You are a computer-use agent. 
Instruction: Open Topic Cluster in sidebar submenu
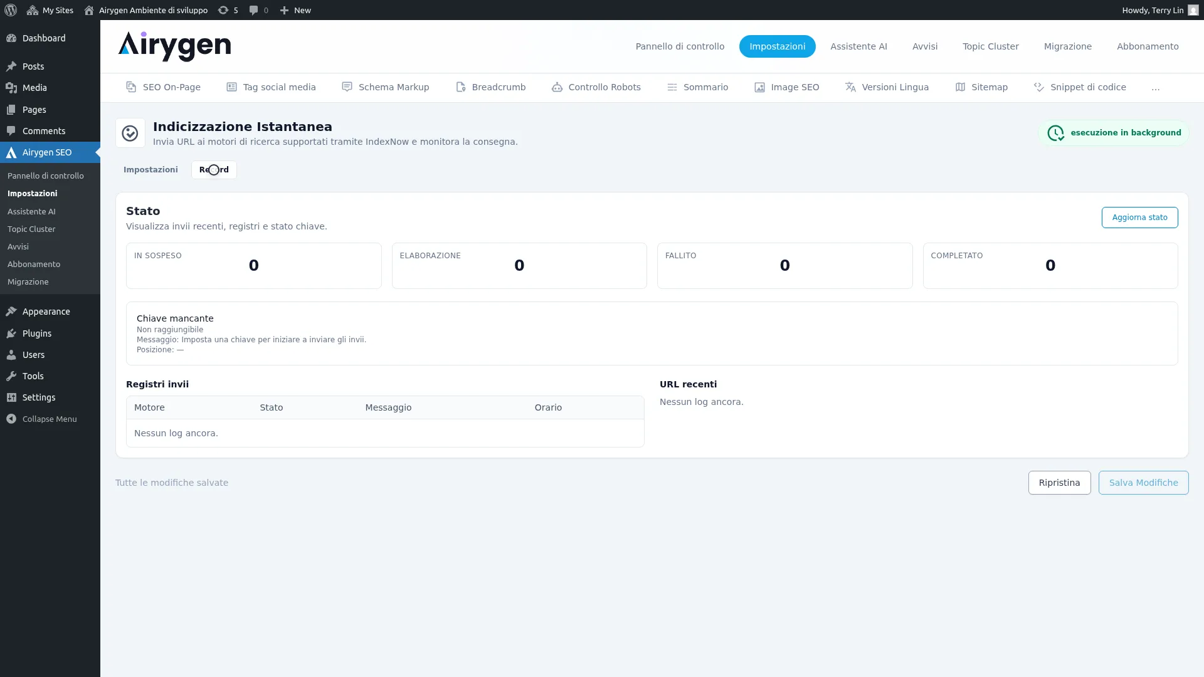tap(31, 229)
